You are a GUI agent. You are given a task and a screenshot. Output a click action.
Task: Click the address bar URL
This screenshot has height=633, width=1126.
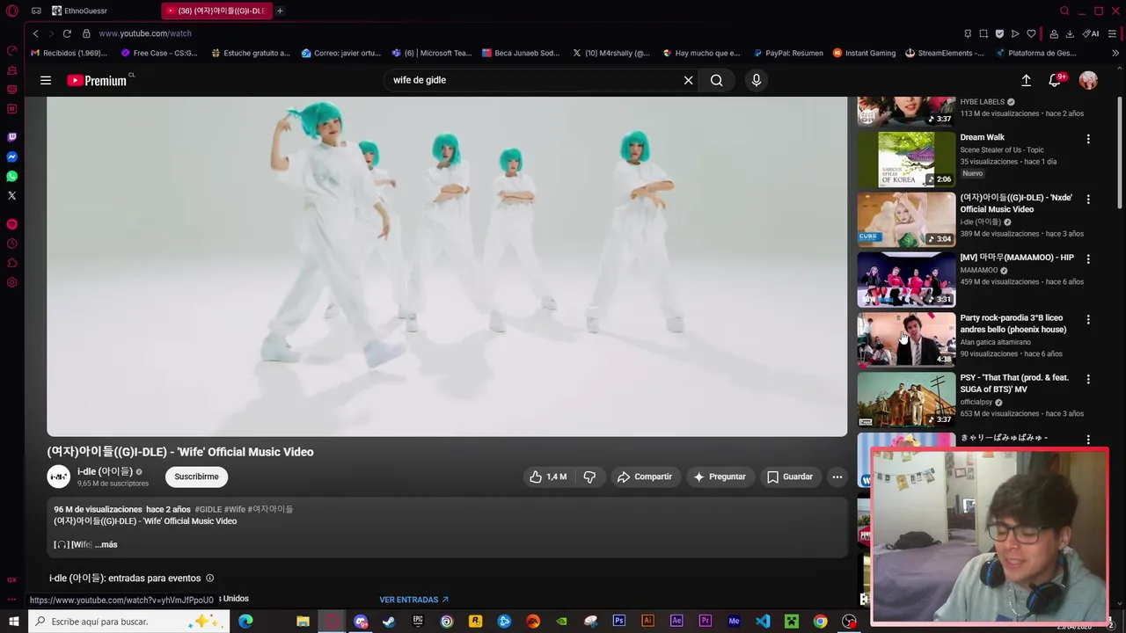click(145, 33)
